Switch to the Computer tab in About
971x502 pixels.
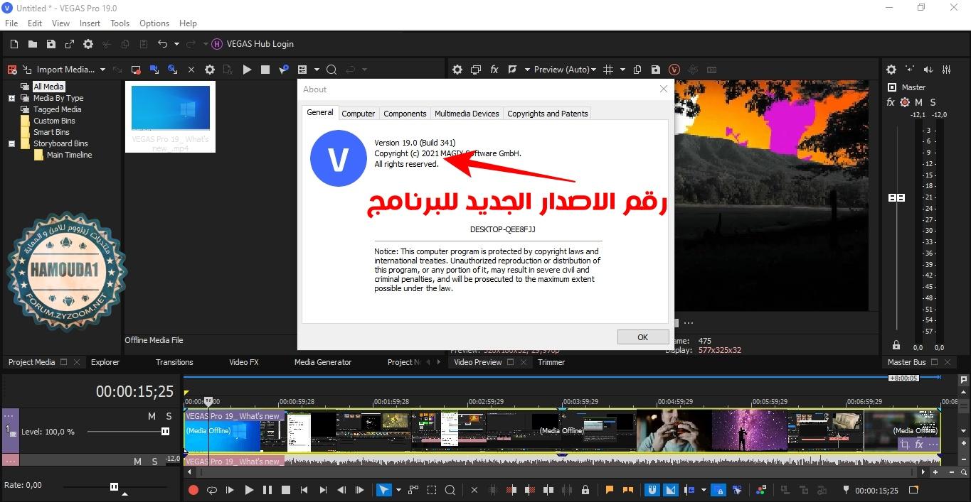point(359,114)
